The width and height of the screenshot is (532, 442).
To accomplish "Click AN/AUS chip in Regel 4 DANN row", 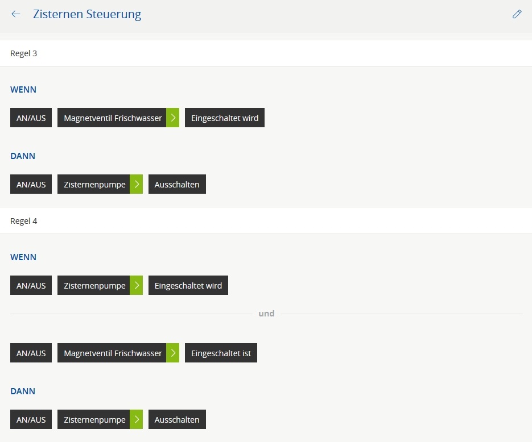I will coord(31,420).
